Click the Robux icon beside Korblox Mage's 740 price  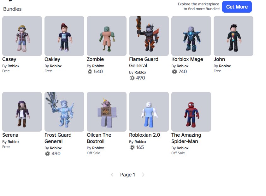pos(174,72)
